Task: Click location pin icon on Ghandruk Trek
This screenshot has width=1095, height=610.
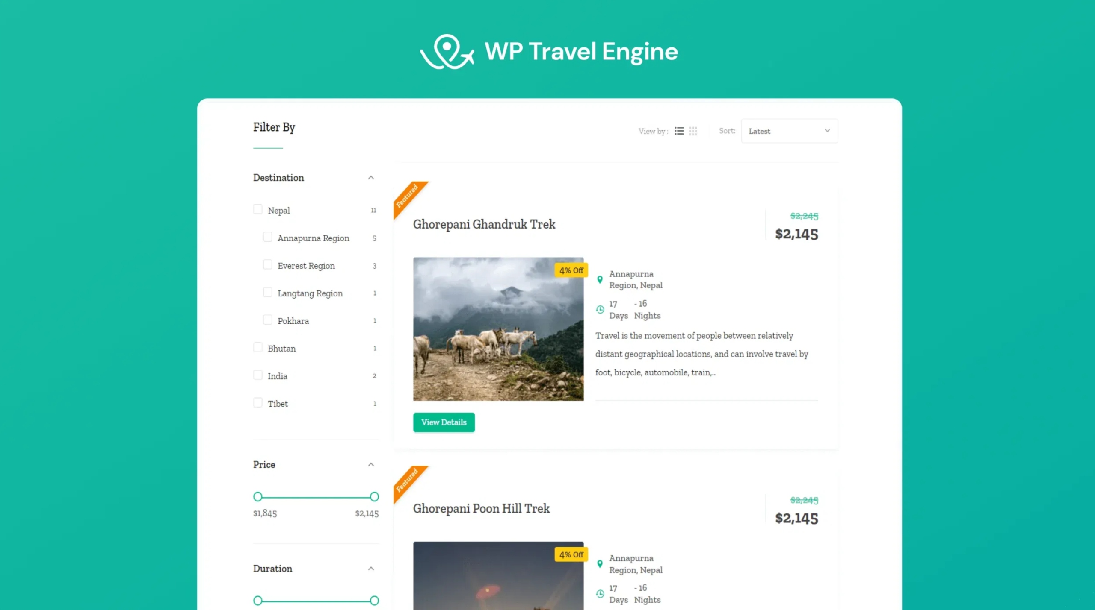Action: coord(600,280)
